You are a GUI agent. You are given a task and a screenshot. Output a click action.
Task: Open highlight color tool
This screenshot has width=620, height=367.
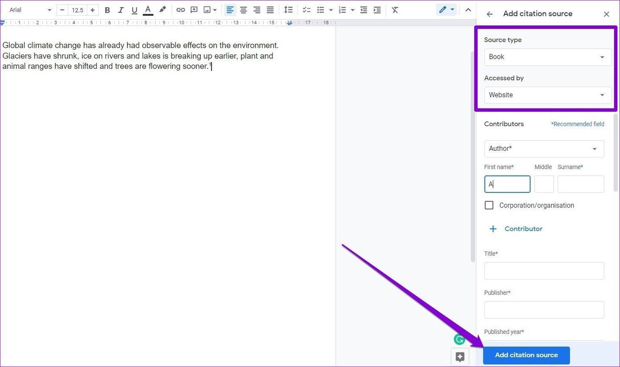tap(163, 10)
